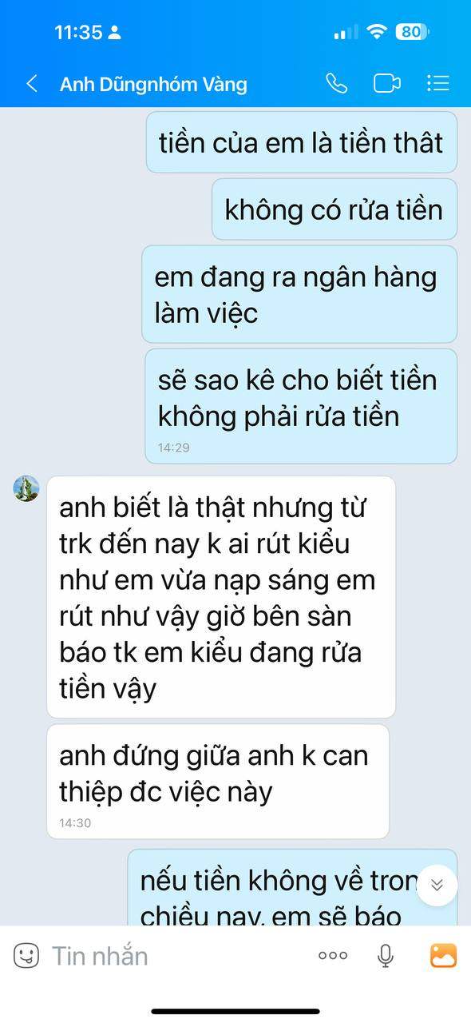Start a video call with camera icon
471x1023 pixels.
(x=387, y=83)
